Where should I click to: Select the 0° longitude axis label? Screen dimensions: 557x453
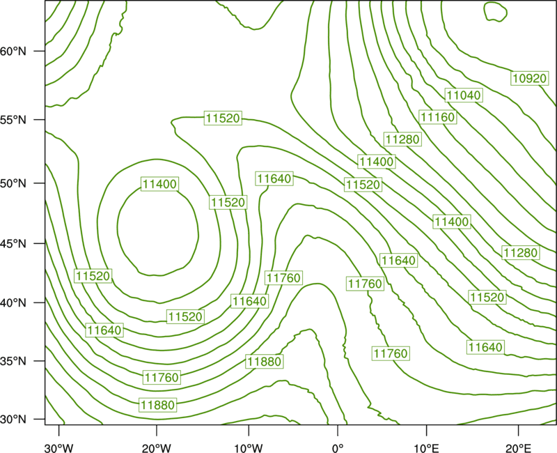338,448
